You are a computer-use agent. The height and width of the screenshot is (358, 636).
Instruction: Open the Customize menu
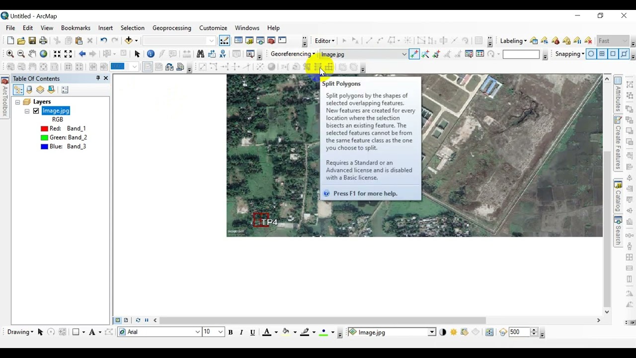tap(213, 28)
